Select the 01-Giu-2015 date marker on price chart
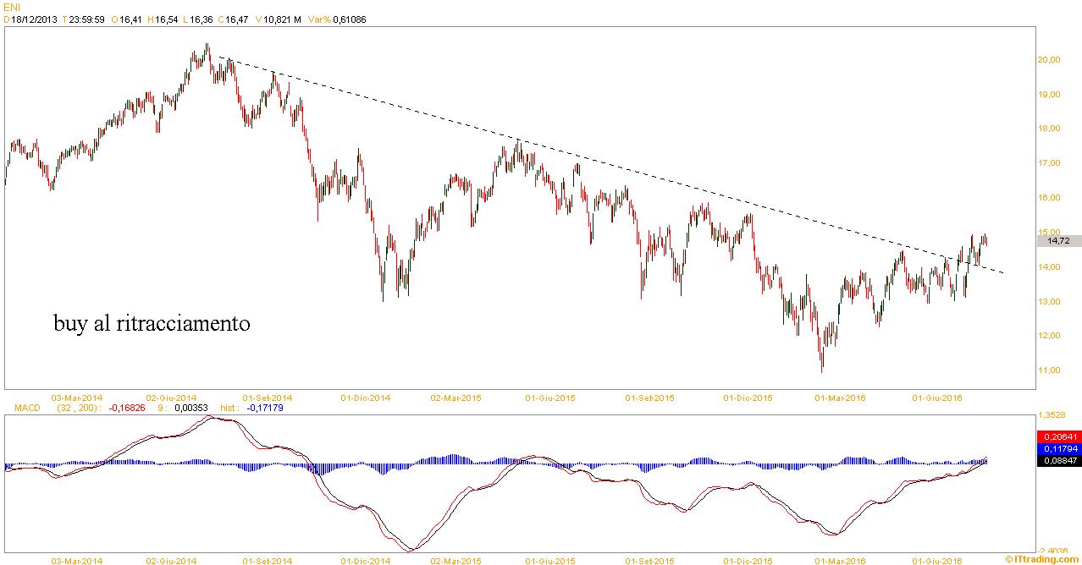Image resolution: width=1082 pixels, height=565 pixels. [550, 397]
